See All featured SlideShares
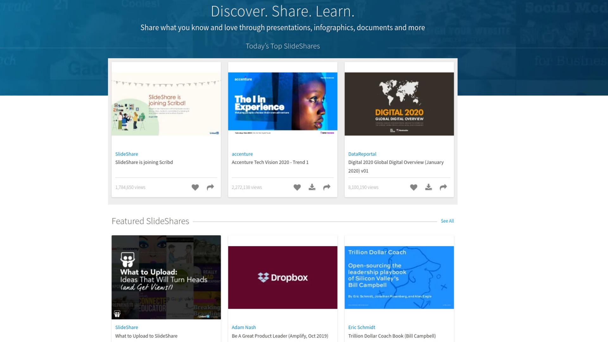 pyautogui.click(x=447, y=221)
